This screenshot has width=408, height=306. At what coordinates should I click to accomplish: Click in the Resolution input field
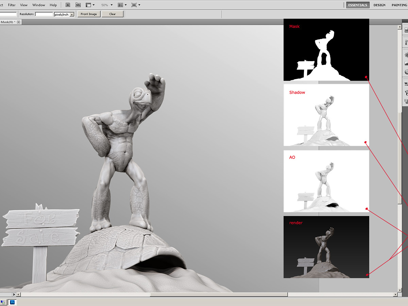pyautogui.click(x=44, y=14)
